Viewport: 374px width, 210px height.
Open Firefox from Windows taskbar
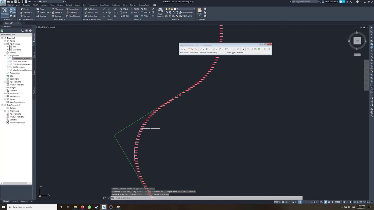[82, 207]
